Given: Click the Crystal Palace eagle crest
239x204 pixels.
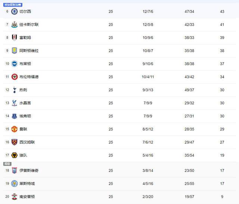Looking at the screenshot, I should [x=14, y=103].
